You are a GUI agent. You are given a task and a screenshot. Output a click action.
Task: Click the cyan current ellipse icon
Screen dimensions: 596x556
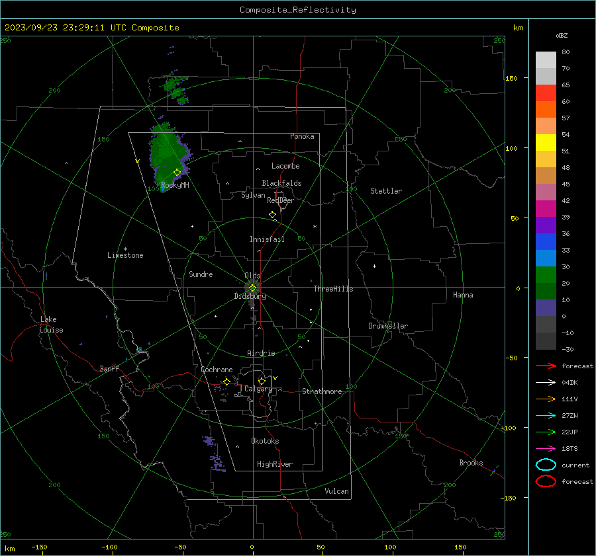coord(546,465)
